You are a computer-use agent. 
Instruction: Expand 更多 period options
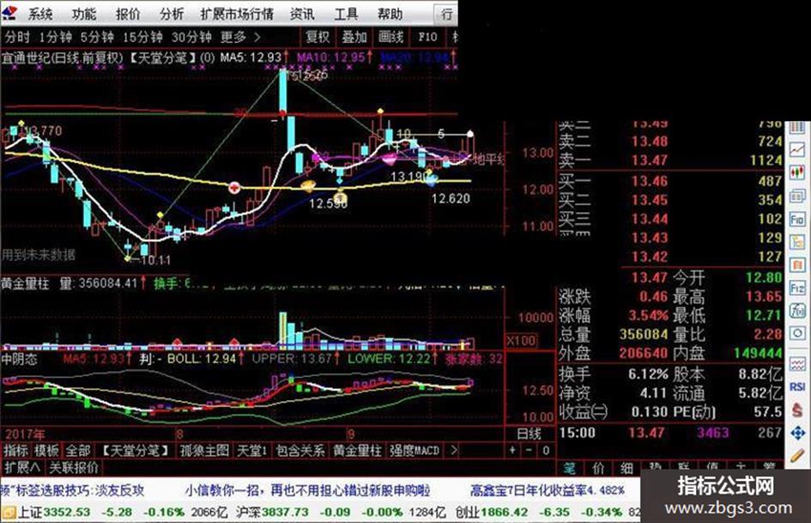(x=240, y=37)
